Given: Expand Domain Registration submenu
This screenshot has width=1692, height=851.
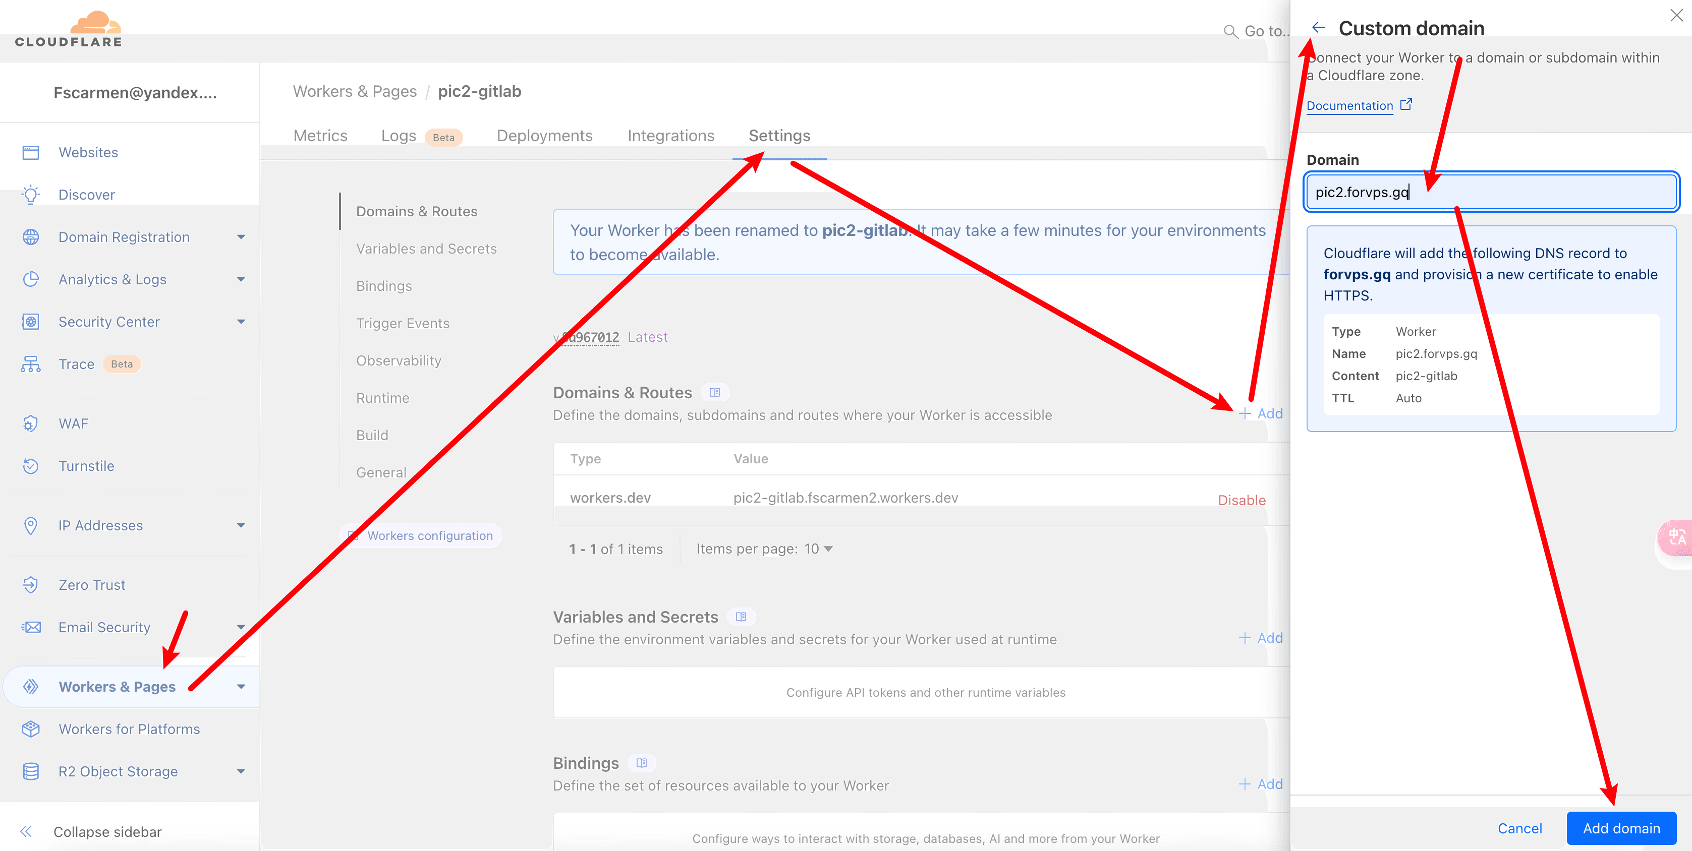Looking at the screenshot, I should point(241,237).
